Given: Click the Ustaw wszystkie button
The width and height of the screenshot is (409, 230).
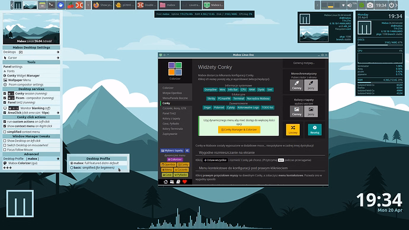Looking at the screenshot, I should coord(215,160).
